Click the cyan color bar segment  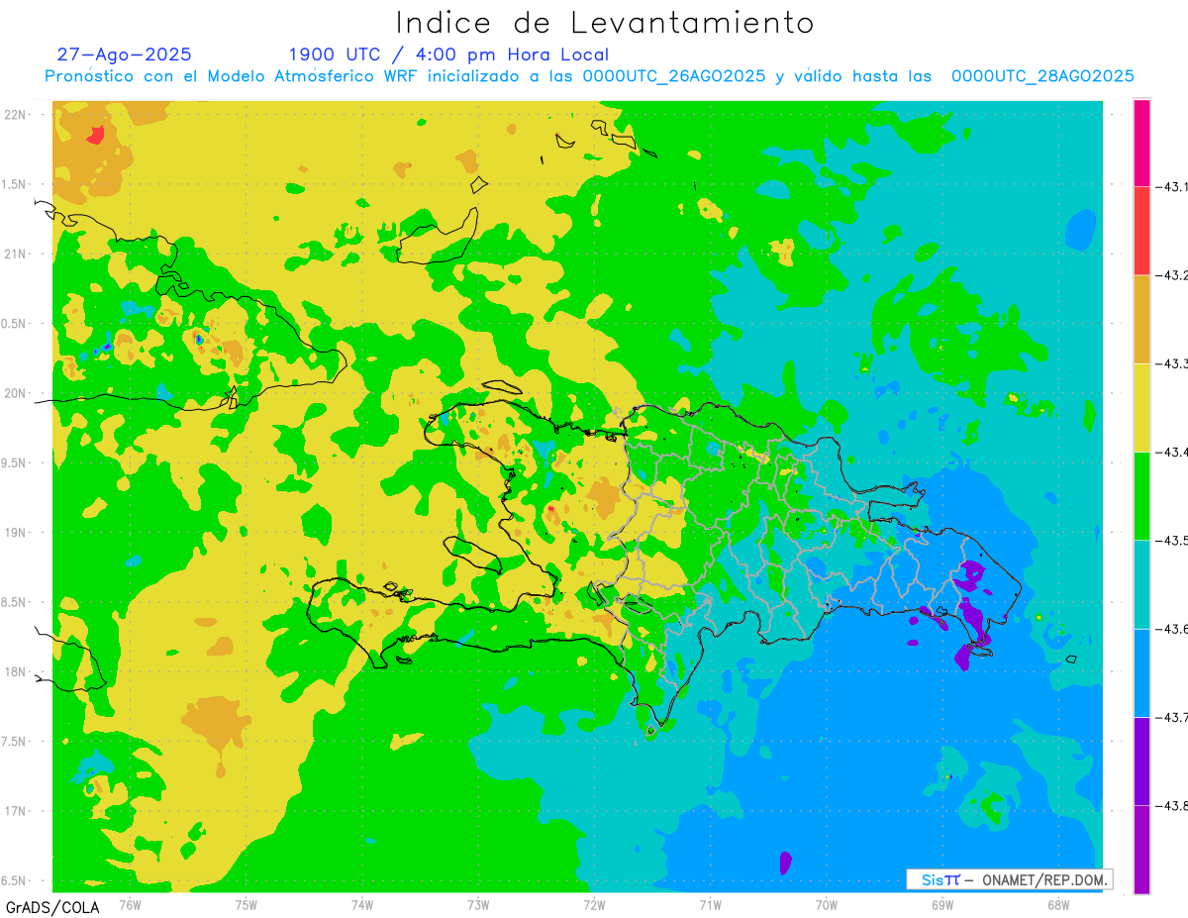click(1141, 584)
